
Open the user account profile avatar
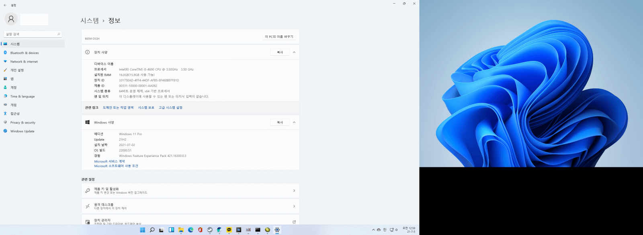tap(11, 19)
